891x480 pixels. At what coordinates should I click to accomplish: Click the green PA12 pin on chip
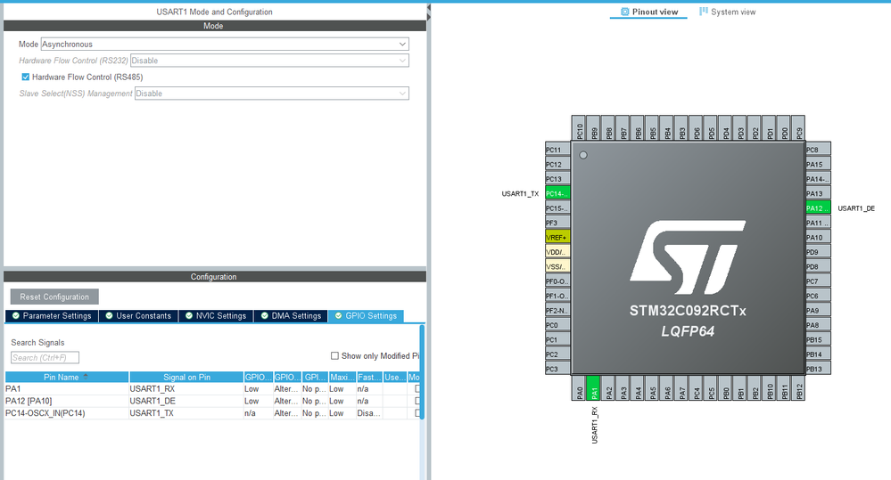tap(818, 208)
